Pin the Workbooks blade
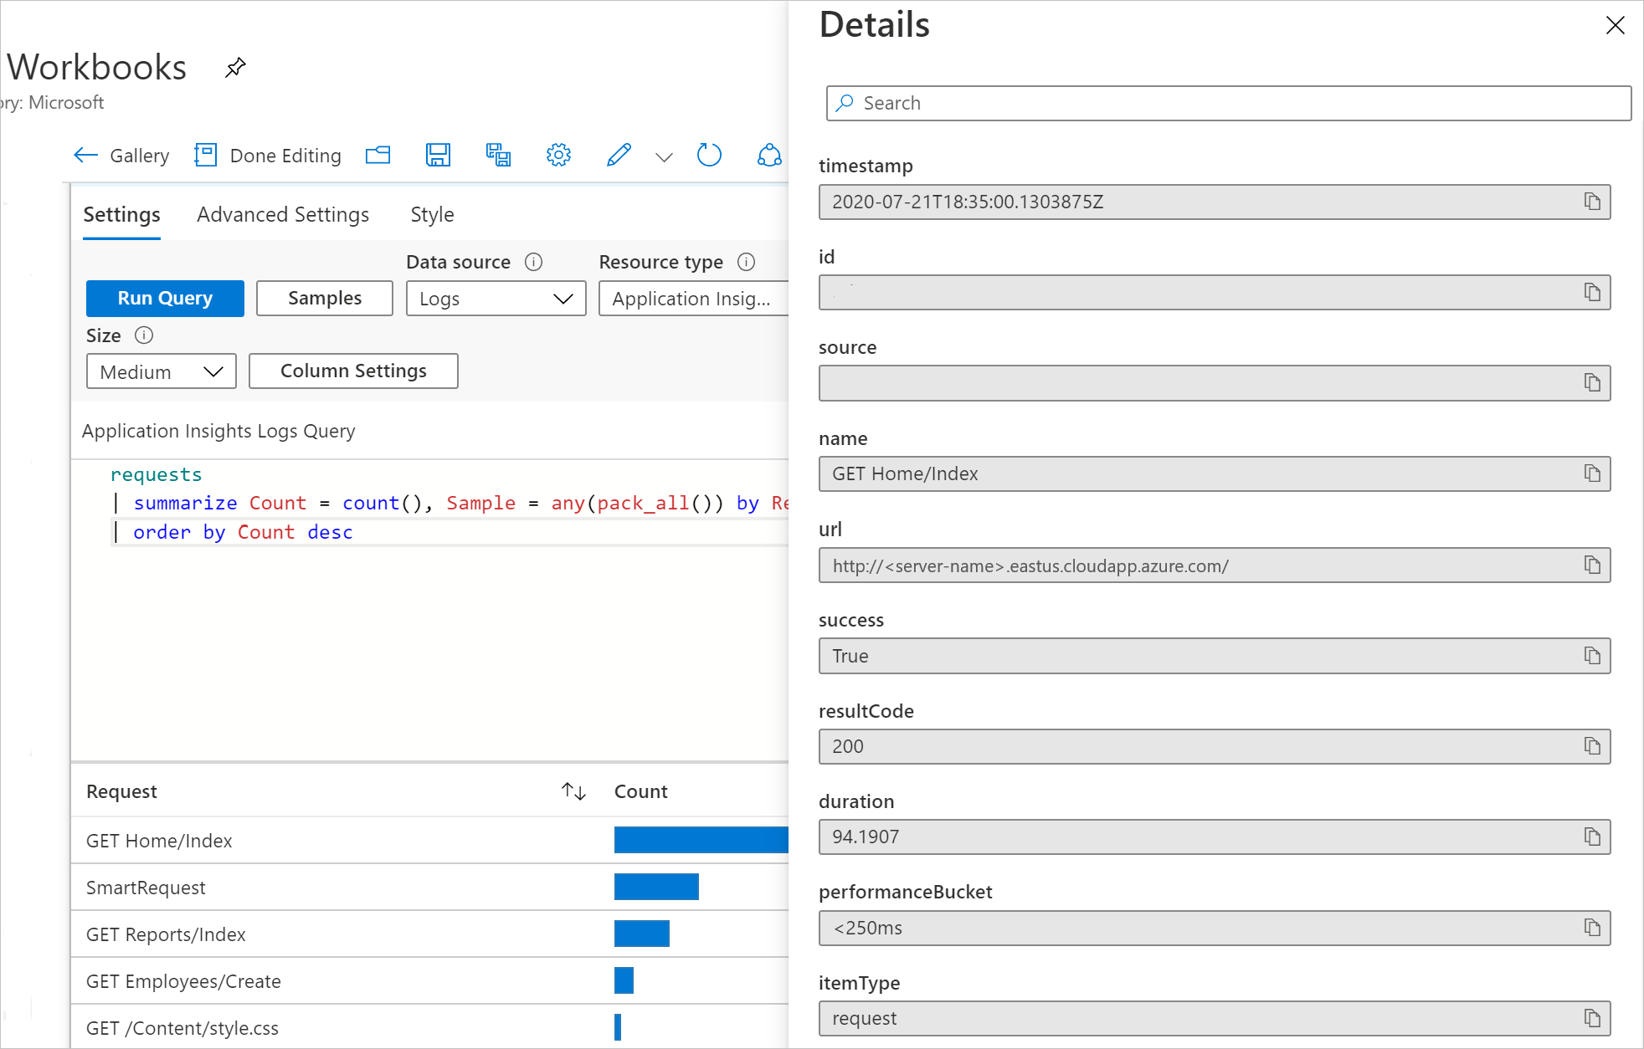Screen dimensions: 1644x1049 point(235,67)
